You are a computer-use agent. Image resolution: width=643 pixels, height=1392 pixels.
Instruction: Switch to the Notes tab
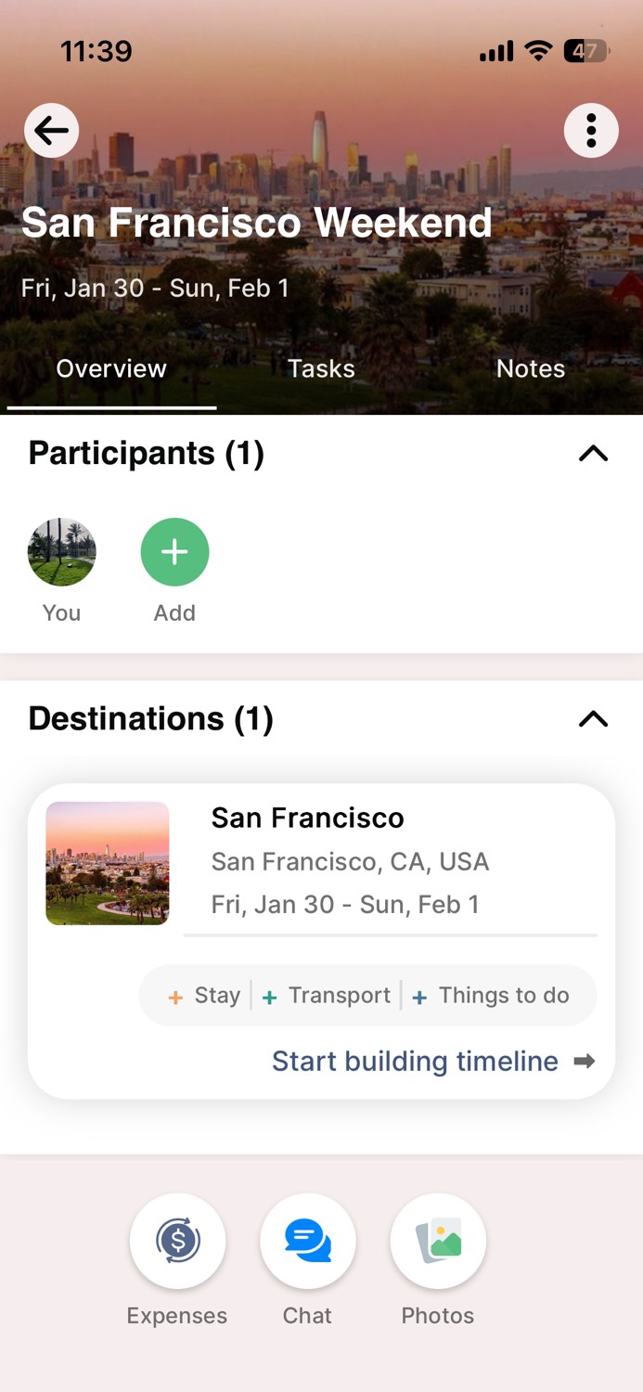[531, 368]
